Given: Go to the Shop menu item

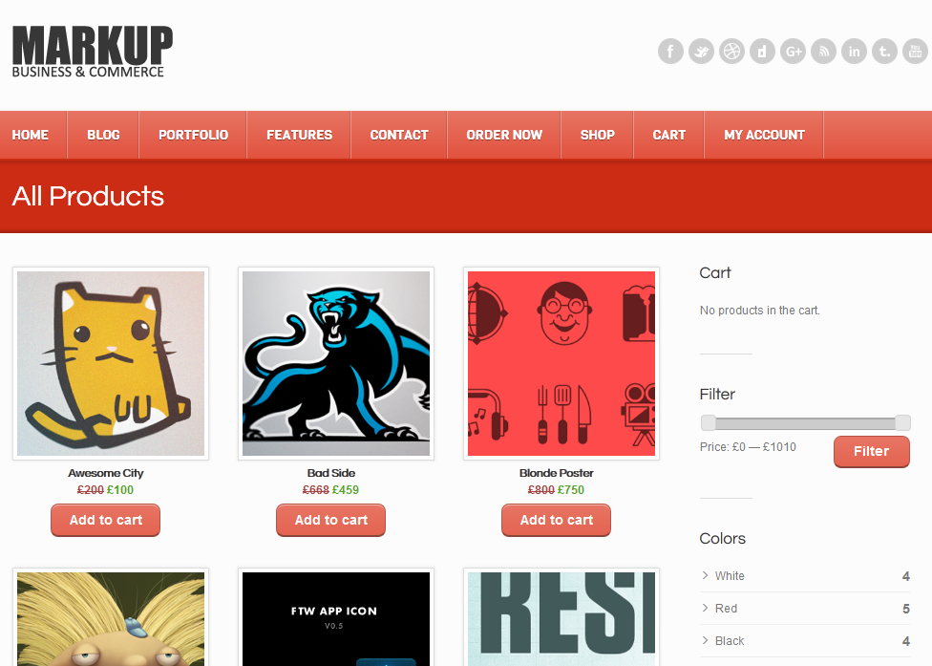Looking at the screenshot, I should (598, 135).
